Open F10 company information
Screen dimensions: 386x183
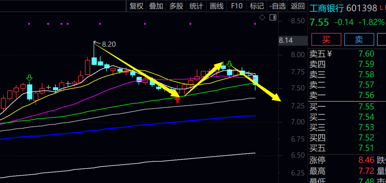click(x=237, y=6)
